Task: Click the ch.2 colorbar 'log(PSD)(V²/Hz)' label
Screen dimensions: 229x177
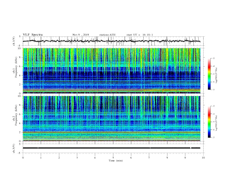Action: point(217,123)
